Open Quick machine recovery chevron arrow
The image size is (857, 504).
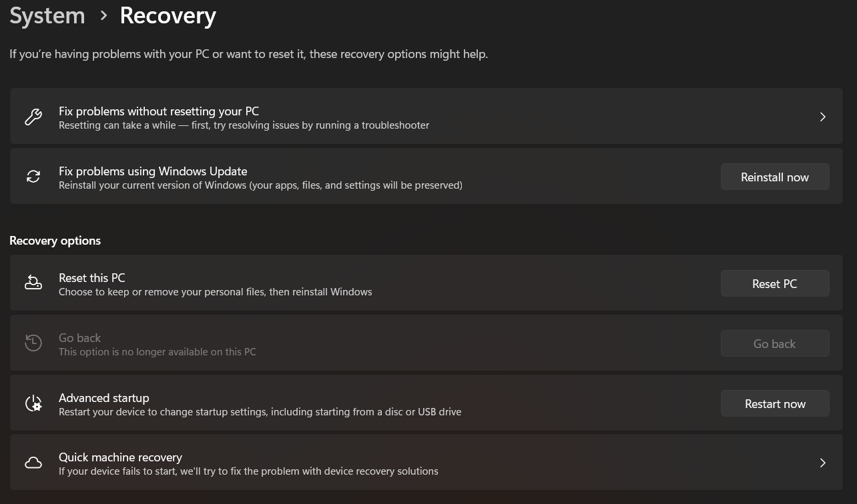(x=822, y=463)
